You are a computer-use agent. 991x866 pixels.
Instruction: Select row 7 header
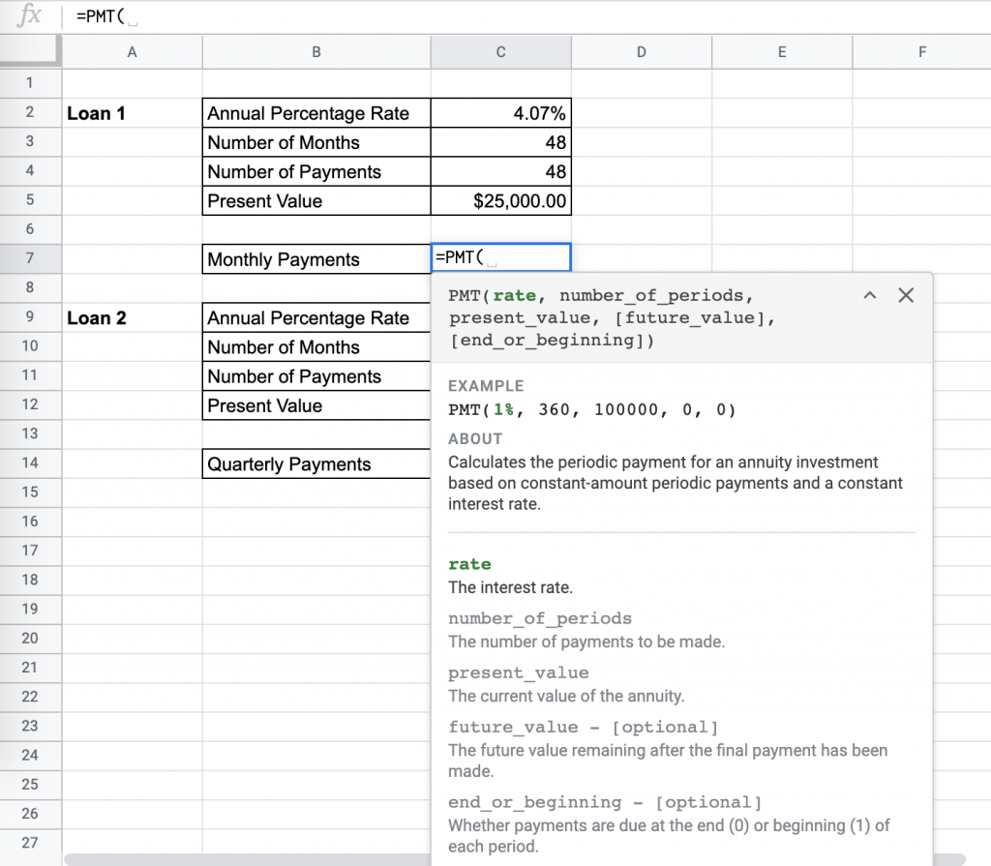tap(29, 258)
